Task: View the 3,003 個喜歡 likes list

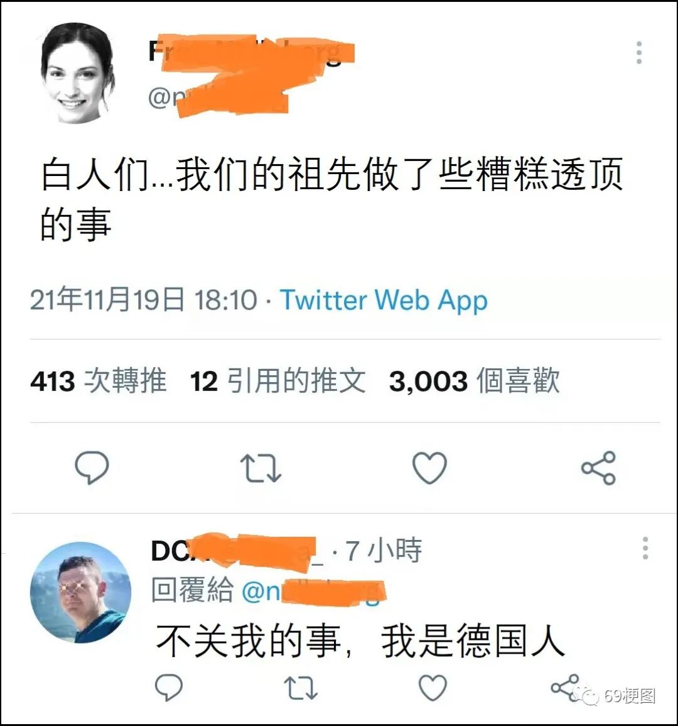Action: [x=475, y=380]
